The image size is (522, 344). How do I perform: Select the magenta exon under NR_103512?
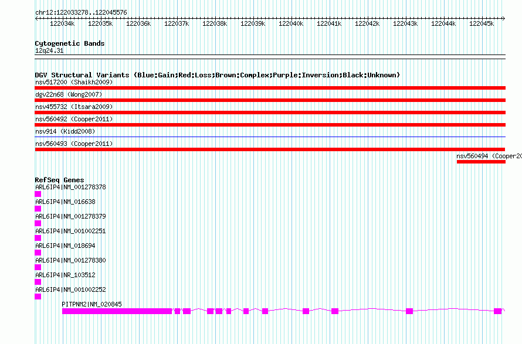pyautogui.click(x=38, y=282)
